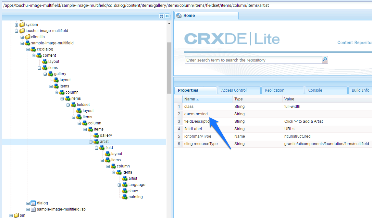The image size is (372, 218).
Task: Expand the system folder
Action: tap(17, 25)
